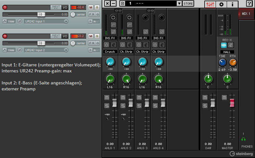The width and height of the screenshot is (255, 158).
Task: Open INS.FX selector on ANLG 1
Action: click(110, 38)
